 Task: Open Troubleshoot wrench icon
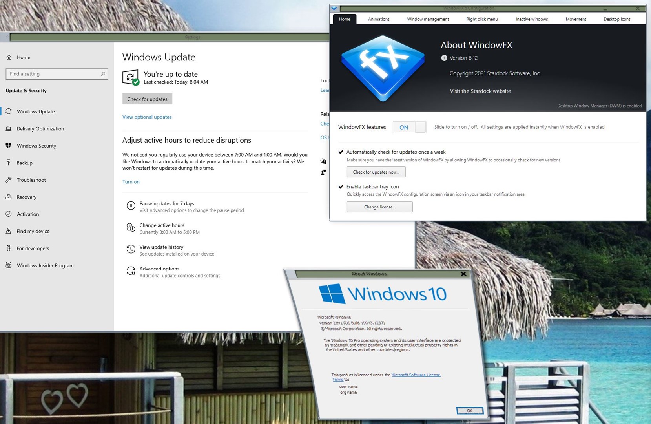(x=9, y=180)
